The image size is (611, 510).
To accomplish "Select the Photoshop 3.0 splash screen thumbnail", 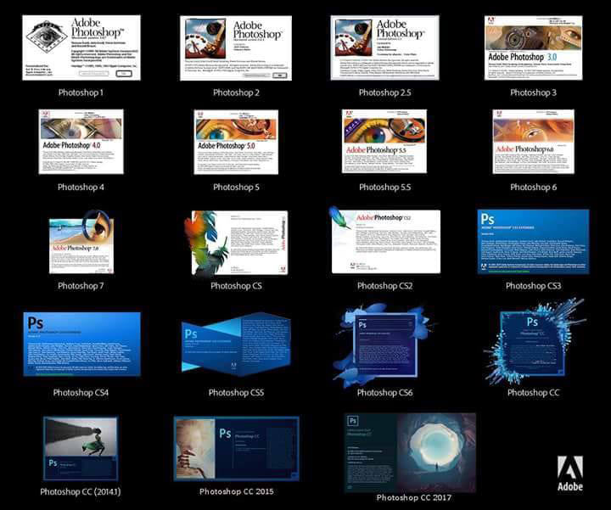I will 534,48.
